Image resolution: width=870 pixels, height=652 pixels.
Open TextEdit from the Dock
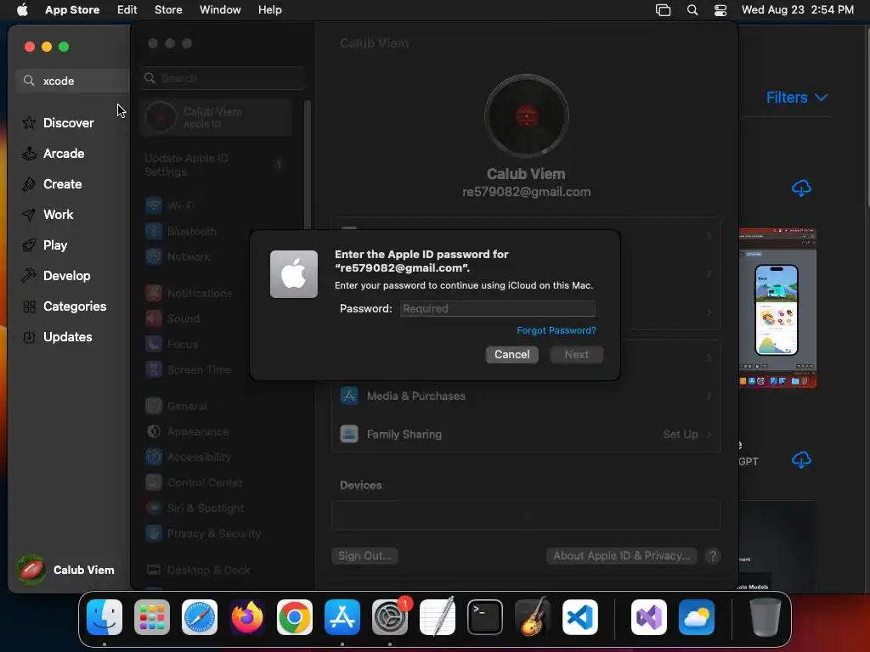tap(438, 617)
